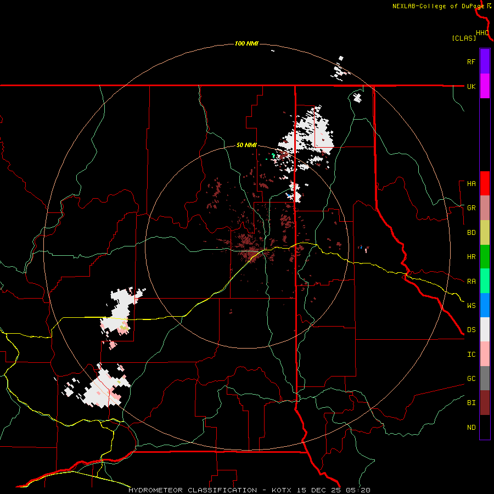Click the ND legend label
This screenshot has width=494, height=494.
pyautogui.click(x=471, y=428)
